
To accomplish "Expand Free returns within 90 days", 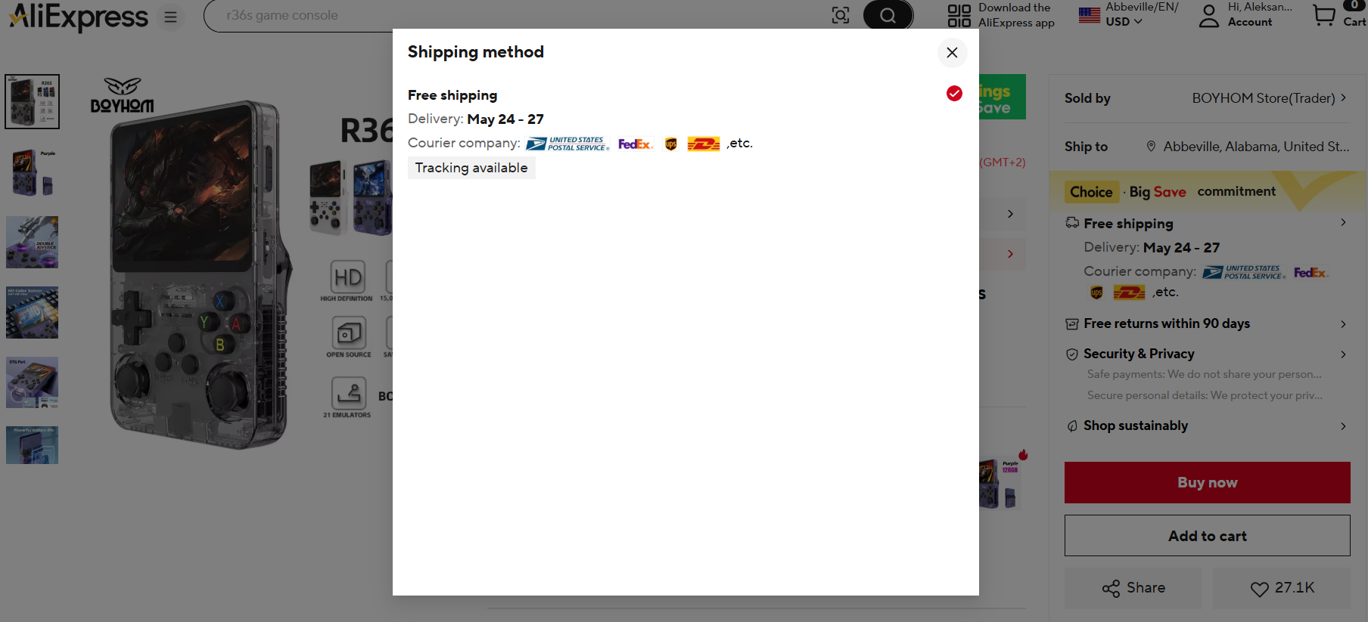I will click(1207, 323).
